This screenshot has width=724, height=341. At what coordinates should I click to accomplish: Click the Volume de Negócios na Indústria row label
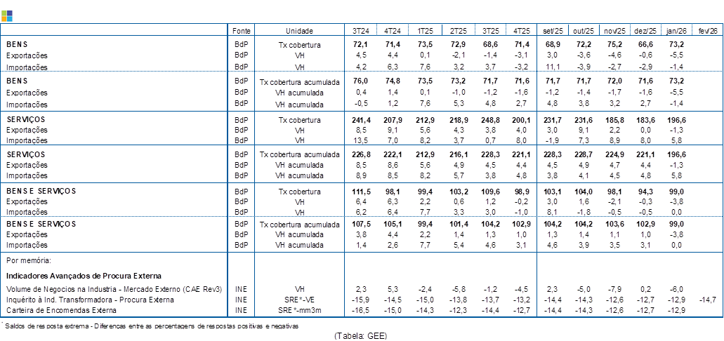(114, 289)
